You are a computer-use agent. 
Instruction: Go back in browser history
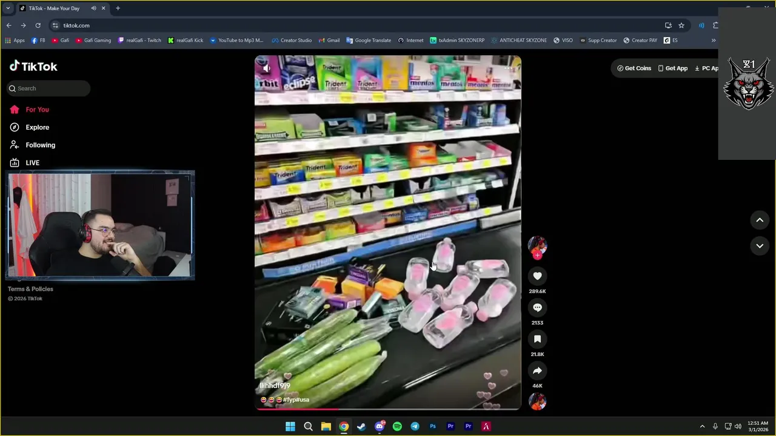pos(8,25)
